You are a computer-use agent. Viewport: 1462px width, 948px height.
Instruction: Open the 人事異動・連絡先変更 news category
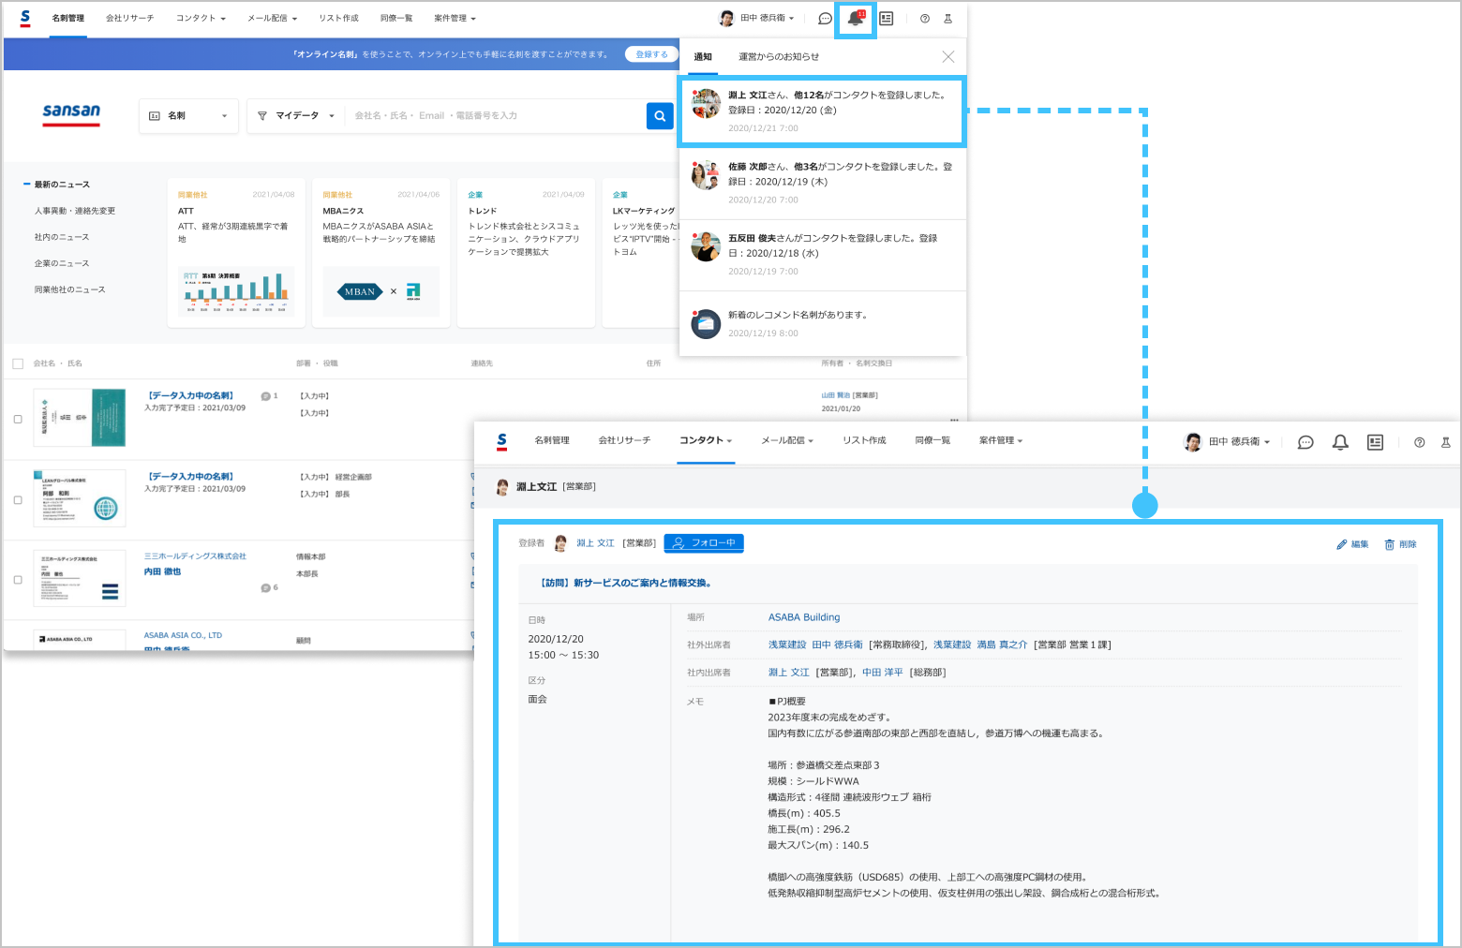pyautogui.click(x=75, y=211)
